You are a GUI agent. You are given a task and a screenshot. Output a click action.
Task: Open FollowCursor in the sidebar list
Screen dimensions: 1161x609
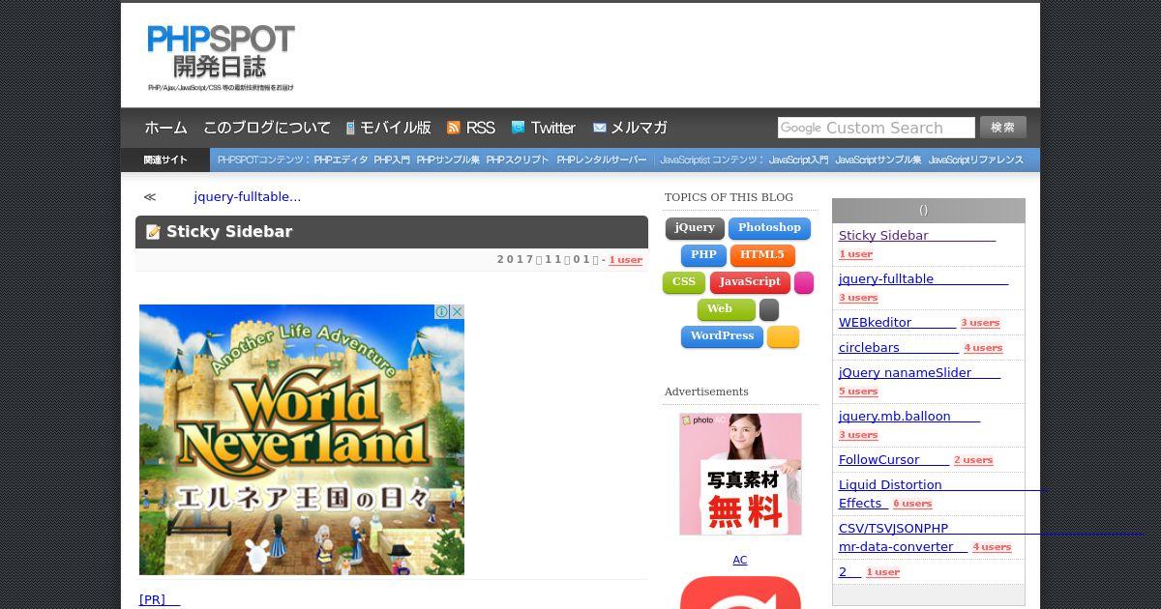tap(894, 461)
